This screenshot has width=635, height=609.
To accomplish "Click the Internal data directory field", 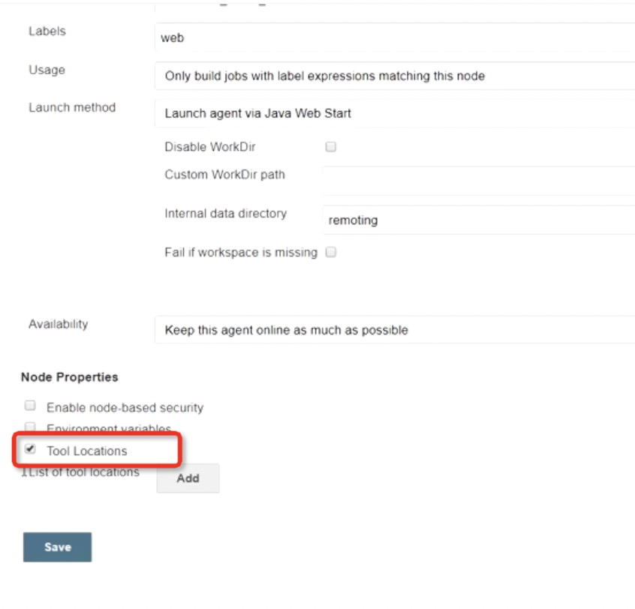I will click(x=477, y=220).
